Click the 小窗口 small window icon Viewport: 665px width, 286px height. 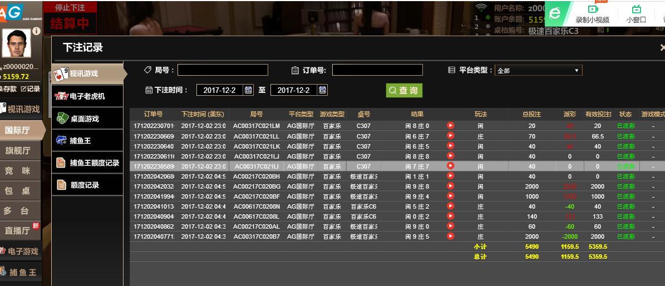(x=636, y=9)
